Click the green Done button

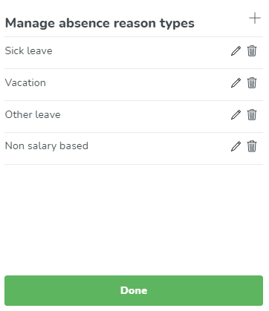(134, 290)
